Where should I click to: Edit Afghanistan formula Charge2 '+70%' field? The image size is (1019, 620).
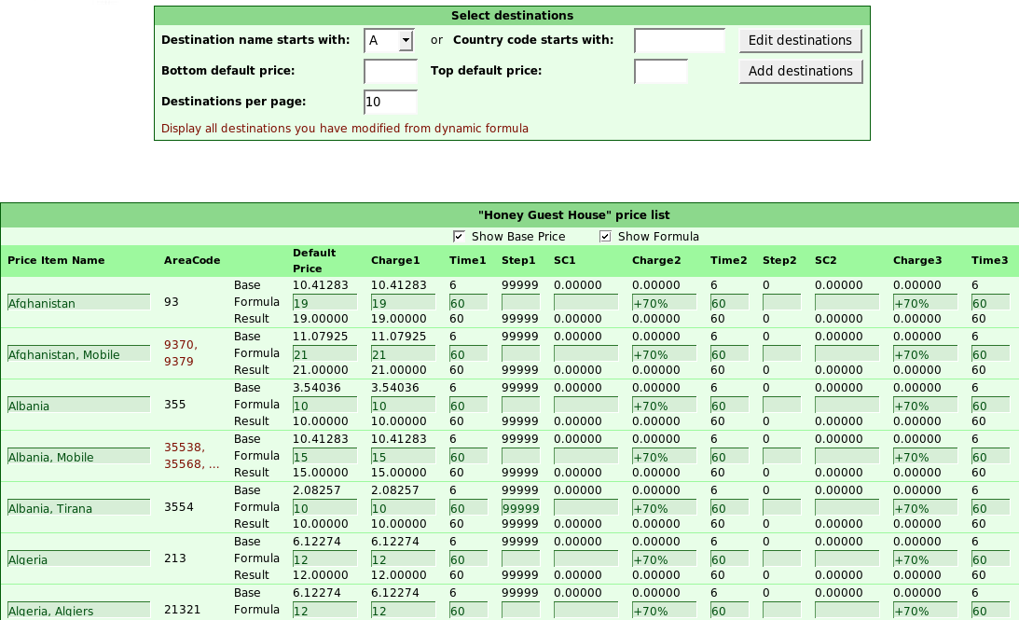[664, 302]
